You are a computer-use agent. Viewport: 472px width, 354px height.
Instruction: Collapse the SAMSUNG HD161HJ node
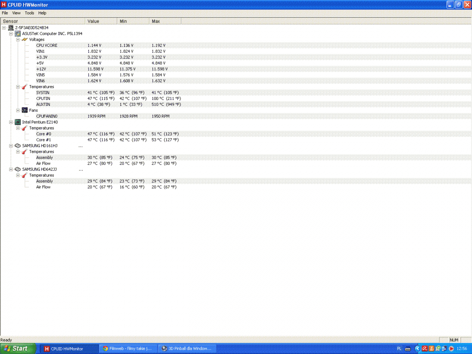tap(11, 146)
